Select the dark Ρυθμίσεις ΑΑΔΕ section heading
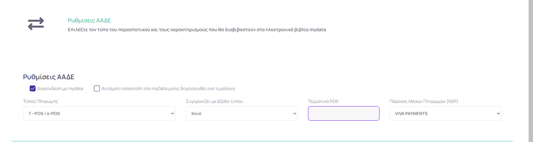The height and width of the screenshot is (142, 533). pos(49,77)
